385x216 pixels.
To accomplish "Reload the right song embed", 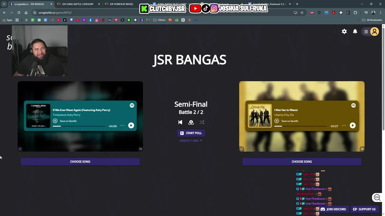I will (242, 149).
